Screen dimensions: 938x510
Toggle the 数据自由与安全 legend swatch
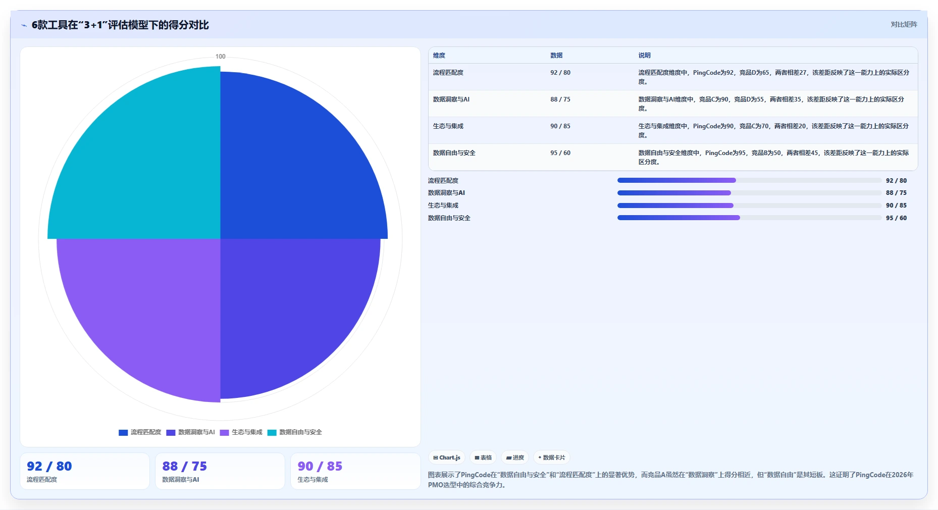tap(272, 432)
